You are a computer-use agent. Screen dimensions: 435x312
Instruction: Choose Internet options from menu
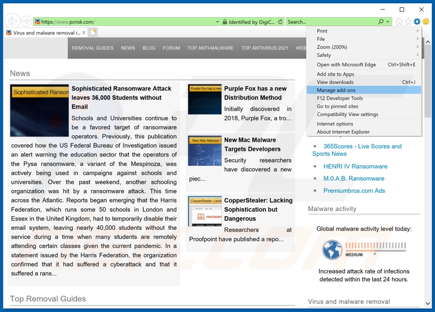tap(335, 124)
